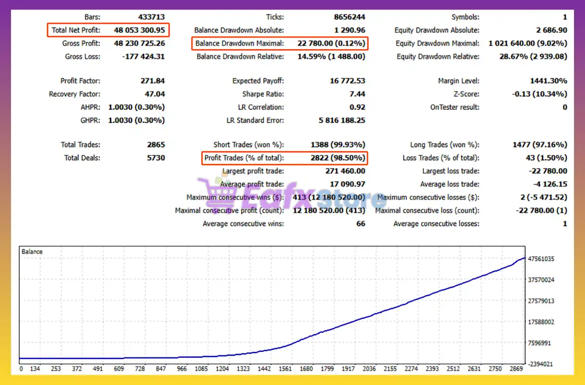The image size is (585, 385).
Task: Click the Bars value 433713
Action: click(x=151, y=17)
